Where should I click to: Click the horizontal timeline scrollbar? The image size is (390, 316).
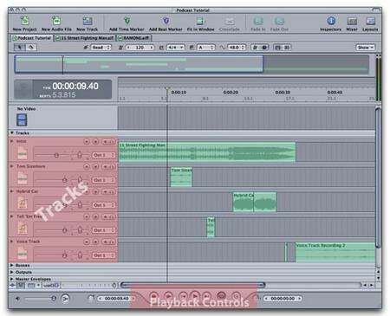click(192, 285)
